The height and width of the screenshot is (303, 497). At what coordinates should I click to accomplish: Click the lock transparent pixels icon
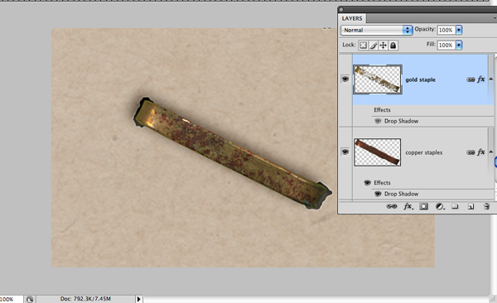pyautogui.click(x=364, y=46)
